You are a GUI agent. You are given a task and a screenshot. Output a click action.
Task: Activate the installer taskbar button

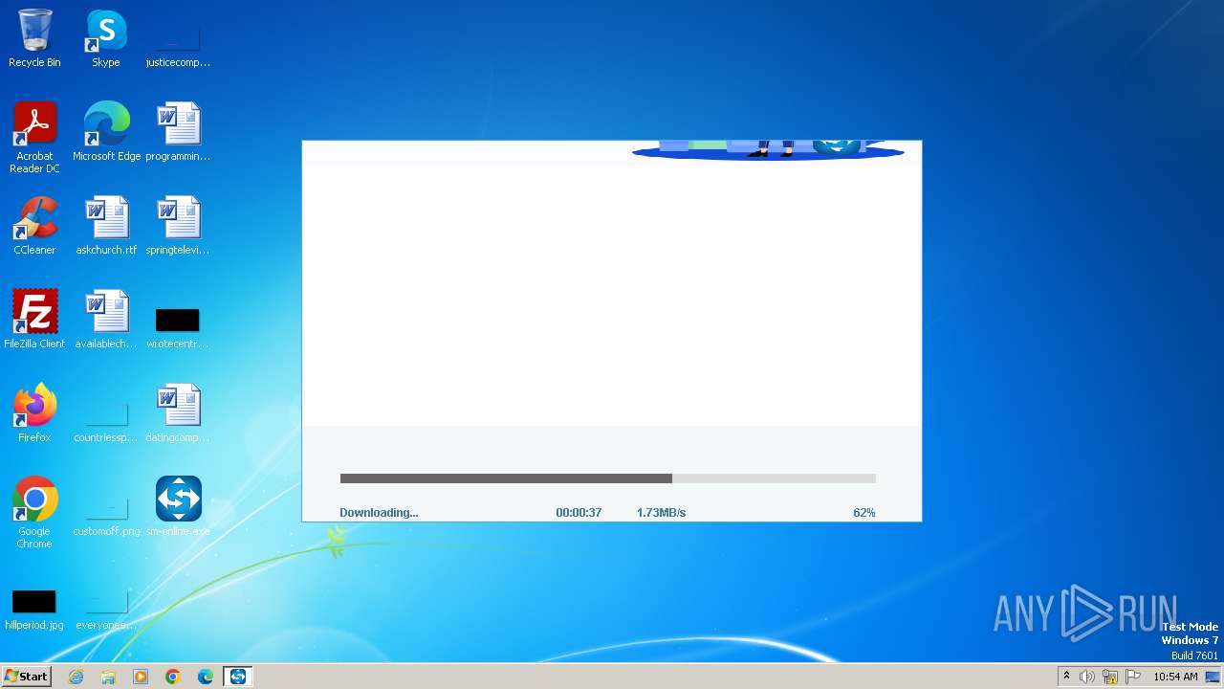click(x=238, y=677)
